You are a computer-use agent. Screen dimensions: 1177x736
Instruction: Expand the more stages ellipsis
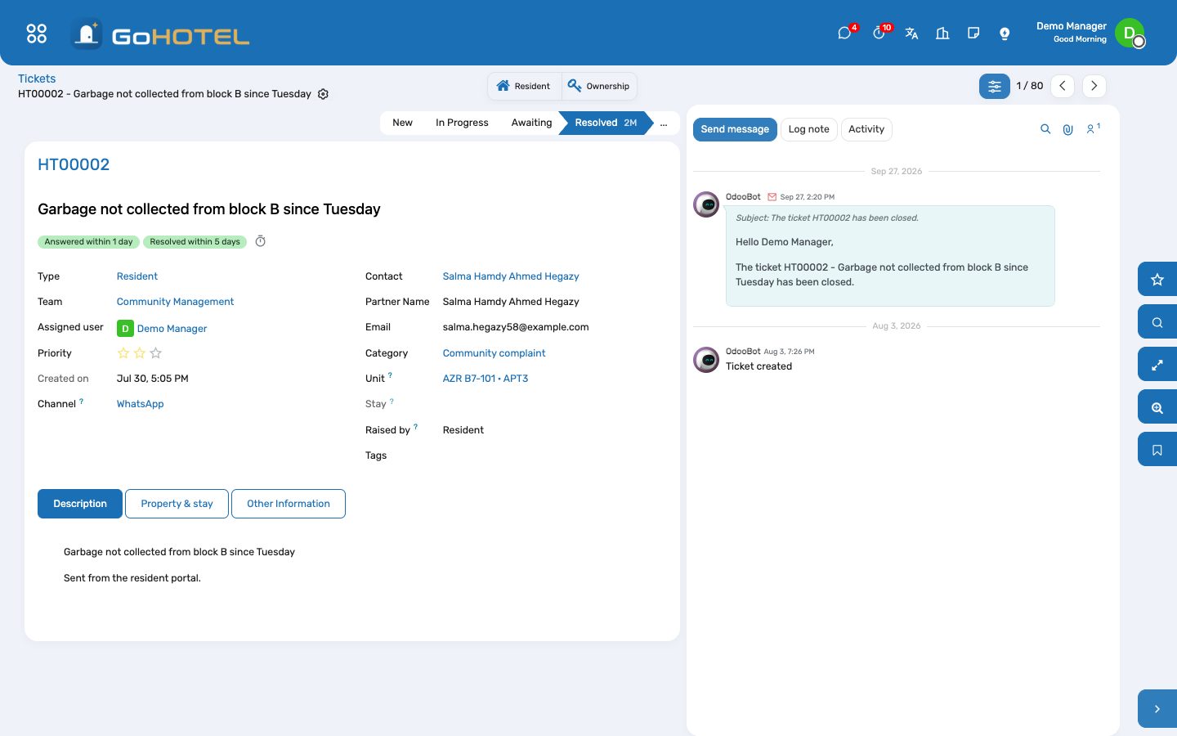click(x=664, y=123)
